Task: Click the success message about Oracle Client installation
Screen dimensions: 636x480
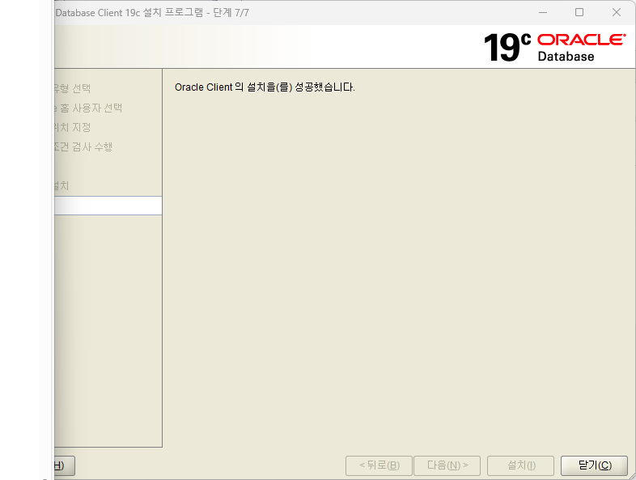Action: 265,87
